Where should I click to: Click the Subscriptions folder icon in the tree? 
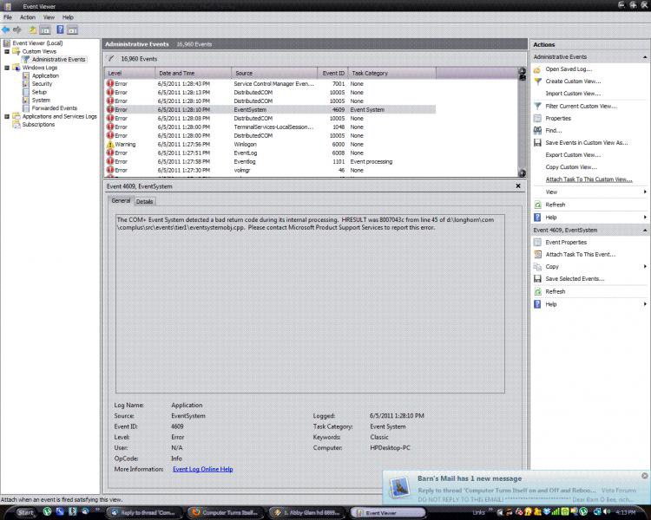pyautogui.click(x=16, y=125)
